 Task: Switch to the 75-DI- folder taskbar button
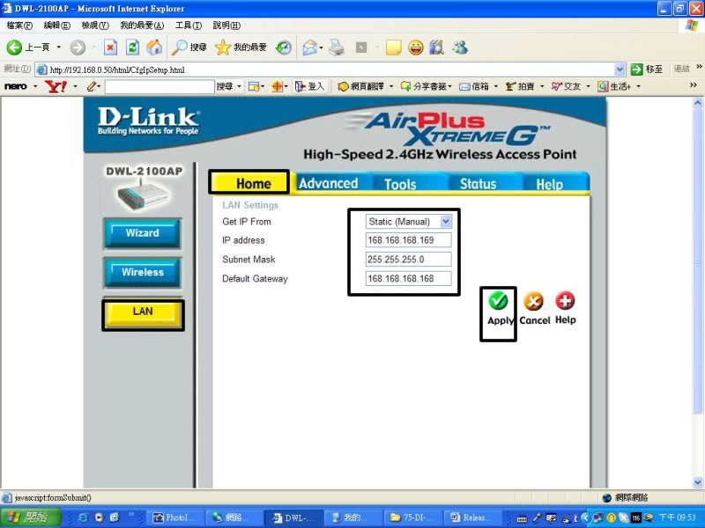coord(413,517)
